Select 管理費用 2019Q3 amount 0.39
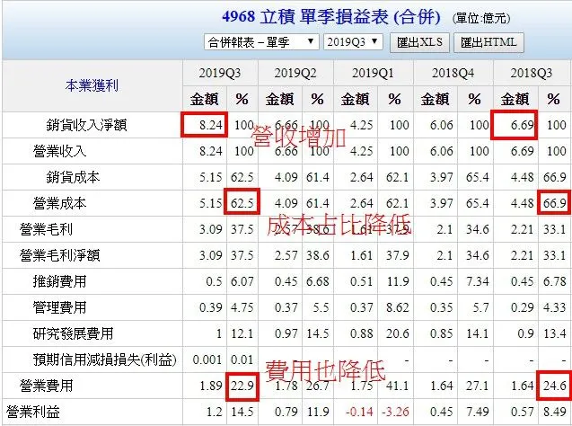The width and height of the screenshot is (572, 426). pyautogui.click(x=211, y=307)
